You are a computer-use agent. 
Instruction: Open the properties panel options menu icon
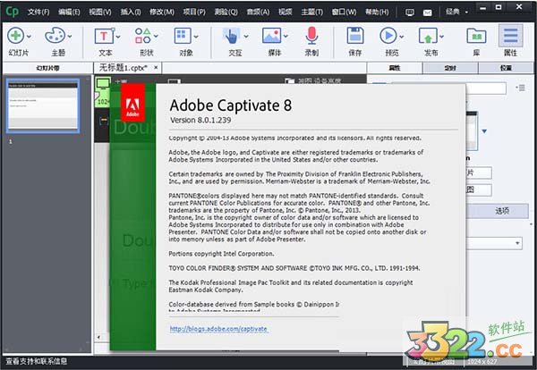(521, 88)
